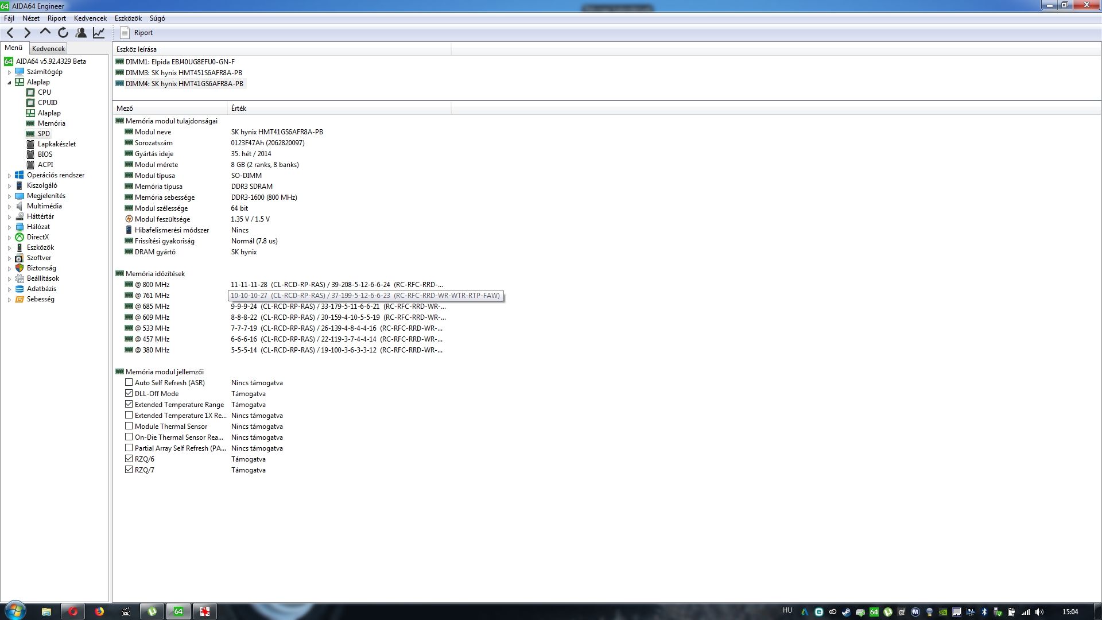Click the Modul feszültsége voltage icon
Image resolution: width=1102 pixels, height=620 pixels.
[x=129, y=219]
